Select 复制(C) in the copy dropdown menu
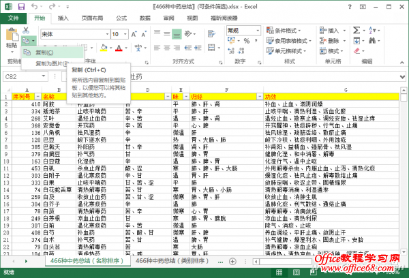The height and width of the screenshot is (278, 409). (x=45, y=52)
